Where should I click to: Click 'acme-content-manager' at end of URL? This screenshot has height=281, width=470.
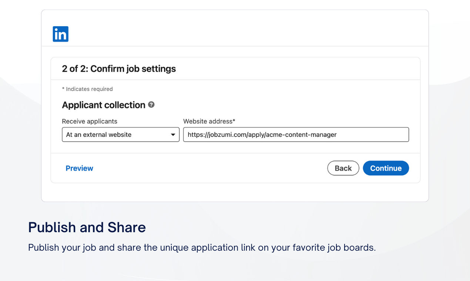(x=306, y=135)
